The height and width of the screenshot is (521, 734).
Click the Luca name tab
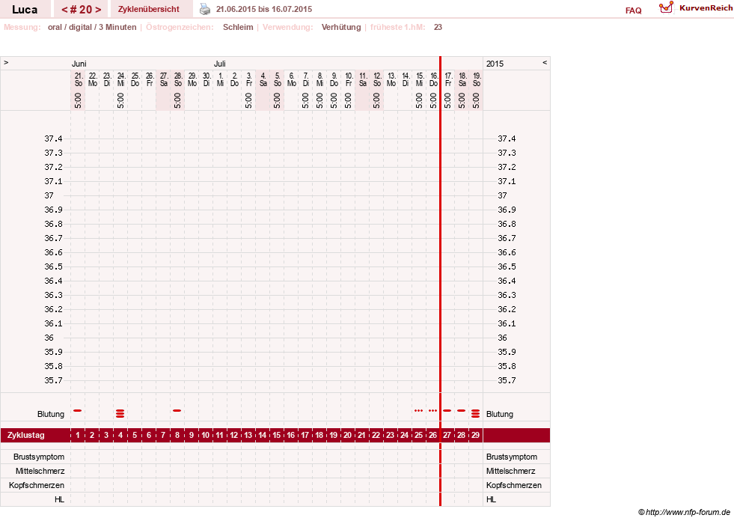[25, 10]
